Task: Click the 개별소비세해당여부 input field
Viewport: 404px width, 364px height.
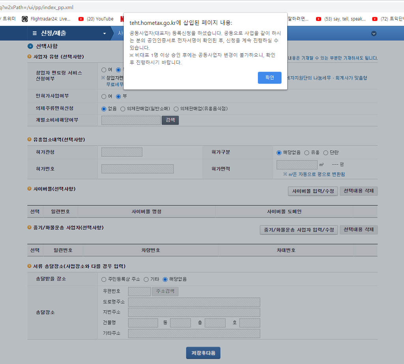Action: (131, 120)
